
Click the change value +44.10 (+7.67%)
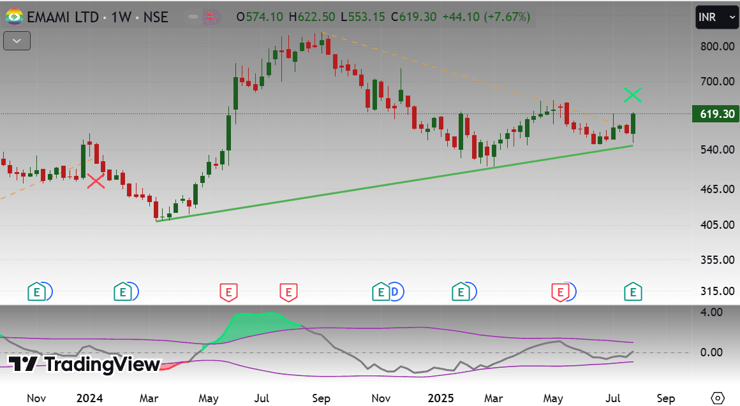coord(486,17)
